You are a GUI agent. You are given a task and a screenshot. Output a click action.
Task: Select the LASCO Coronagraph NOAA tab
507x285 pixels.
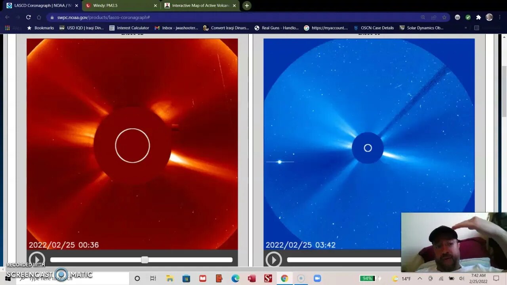click(x=42, y=6)
